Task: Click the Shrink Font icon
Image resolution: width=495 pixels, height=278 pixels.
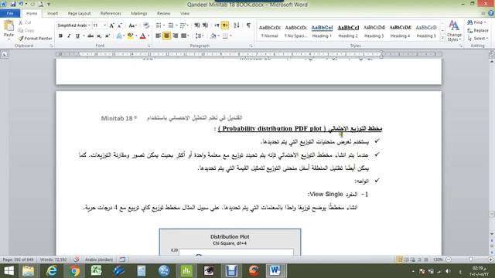Action: pos(120,25)
